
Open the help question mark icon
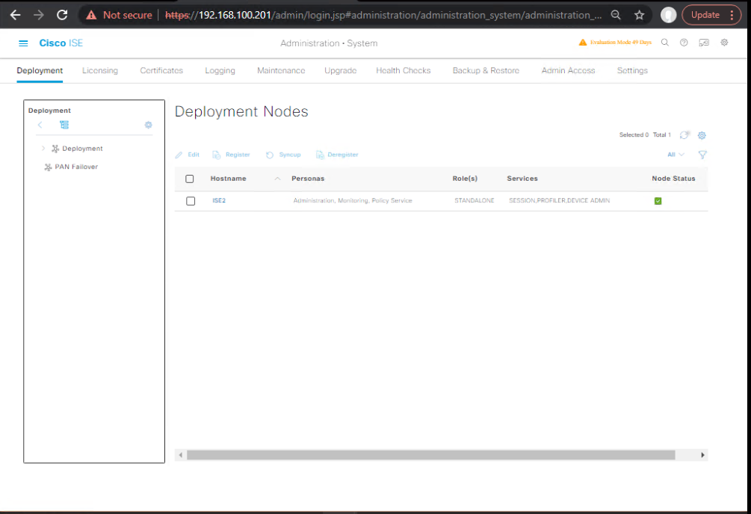[684, 43]
